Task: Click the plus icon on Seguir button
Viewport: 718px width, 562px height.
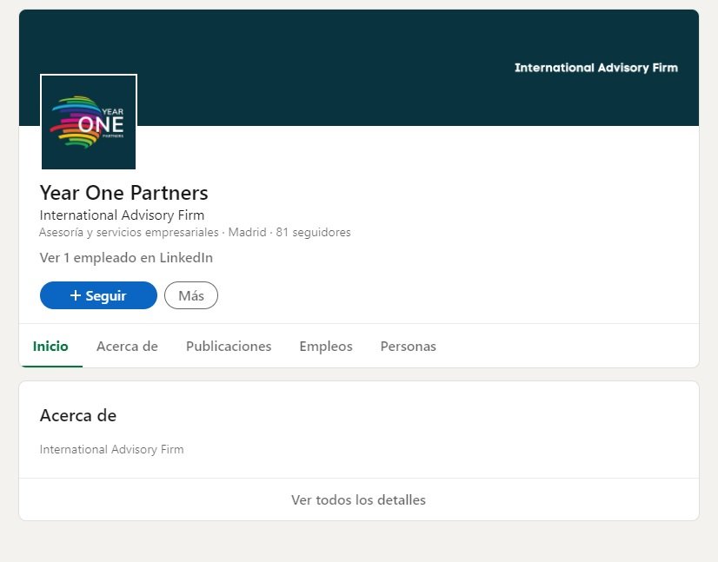Action: coord(76,295)
